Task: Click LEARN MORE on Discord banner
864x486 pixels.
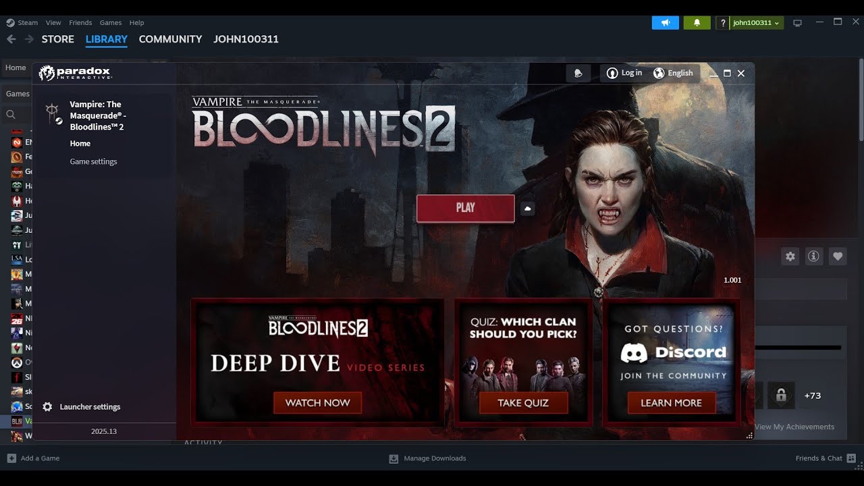Action: point(672,403)
